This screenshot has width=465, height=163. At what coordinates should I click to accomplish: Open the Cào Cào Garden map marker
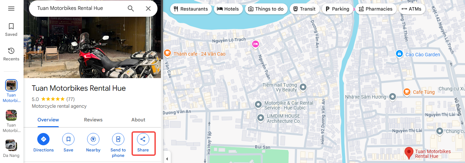coord(399,54)
